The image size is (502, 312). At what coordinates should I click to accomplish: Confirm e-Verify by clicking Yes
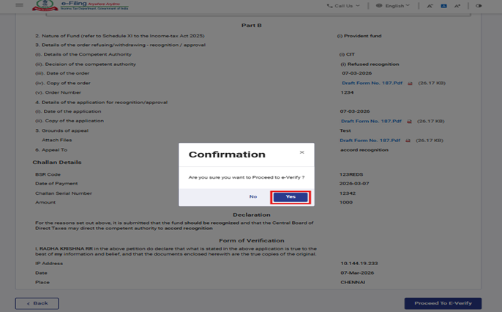click(x=291, y=197)
